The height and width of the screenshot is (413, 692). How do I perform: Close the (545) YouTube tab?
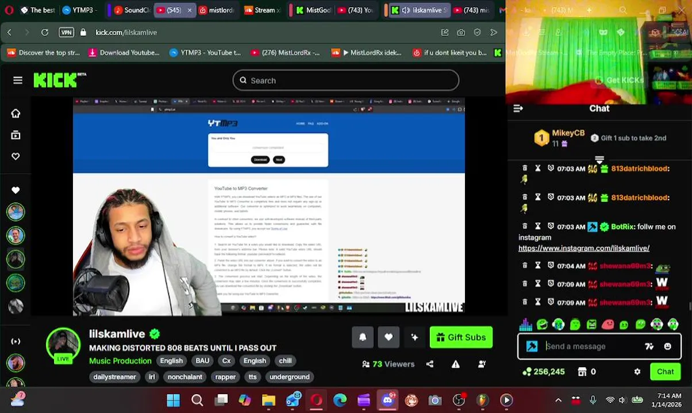click(x=190, y=10)
